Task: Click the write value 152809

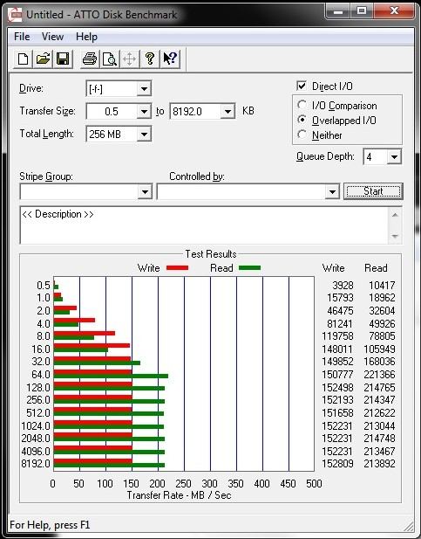Action: pos(337,464)
